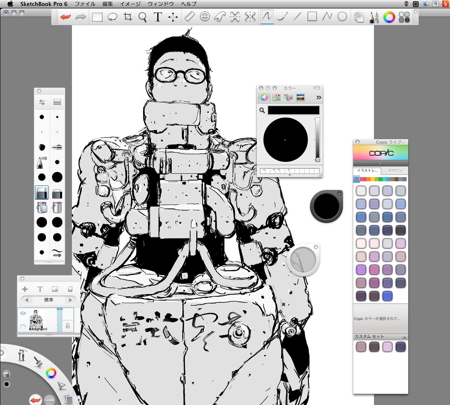Screen dimensions: 450x405
Task: Collapse the カスタム セット section triangle
Action: pos(404,337)
